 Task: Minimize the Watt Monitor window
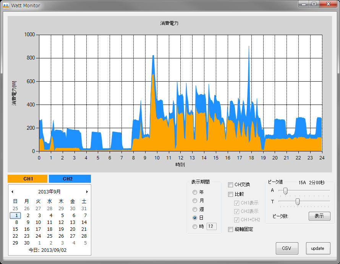pyautogui.click(x=304, y=4)
